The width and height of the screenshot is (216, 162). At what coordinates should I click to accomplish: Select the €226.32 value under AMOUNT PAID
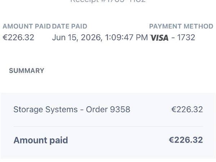click(18, 37)
